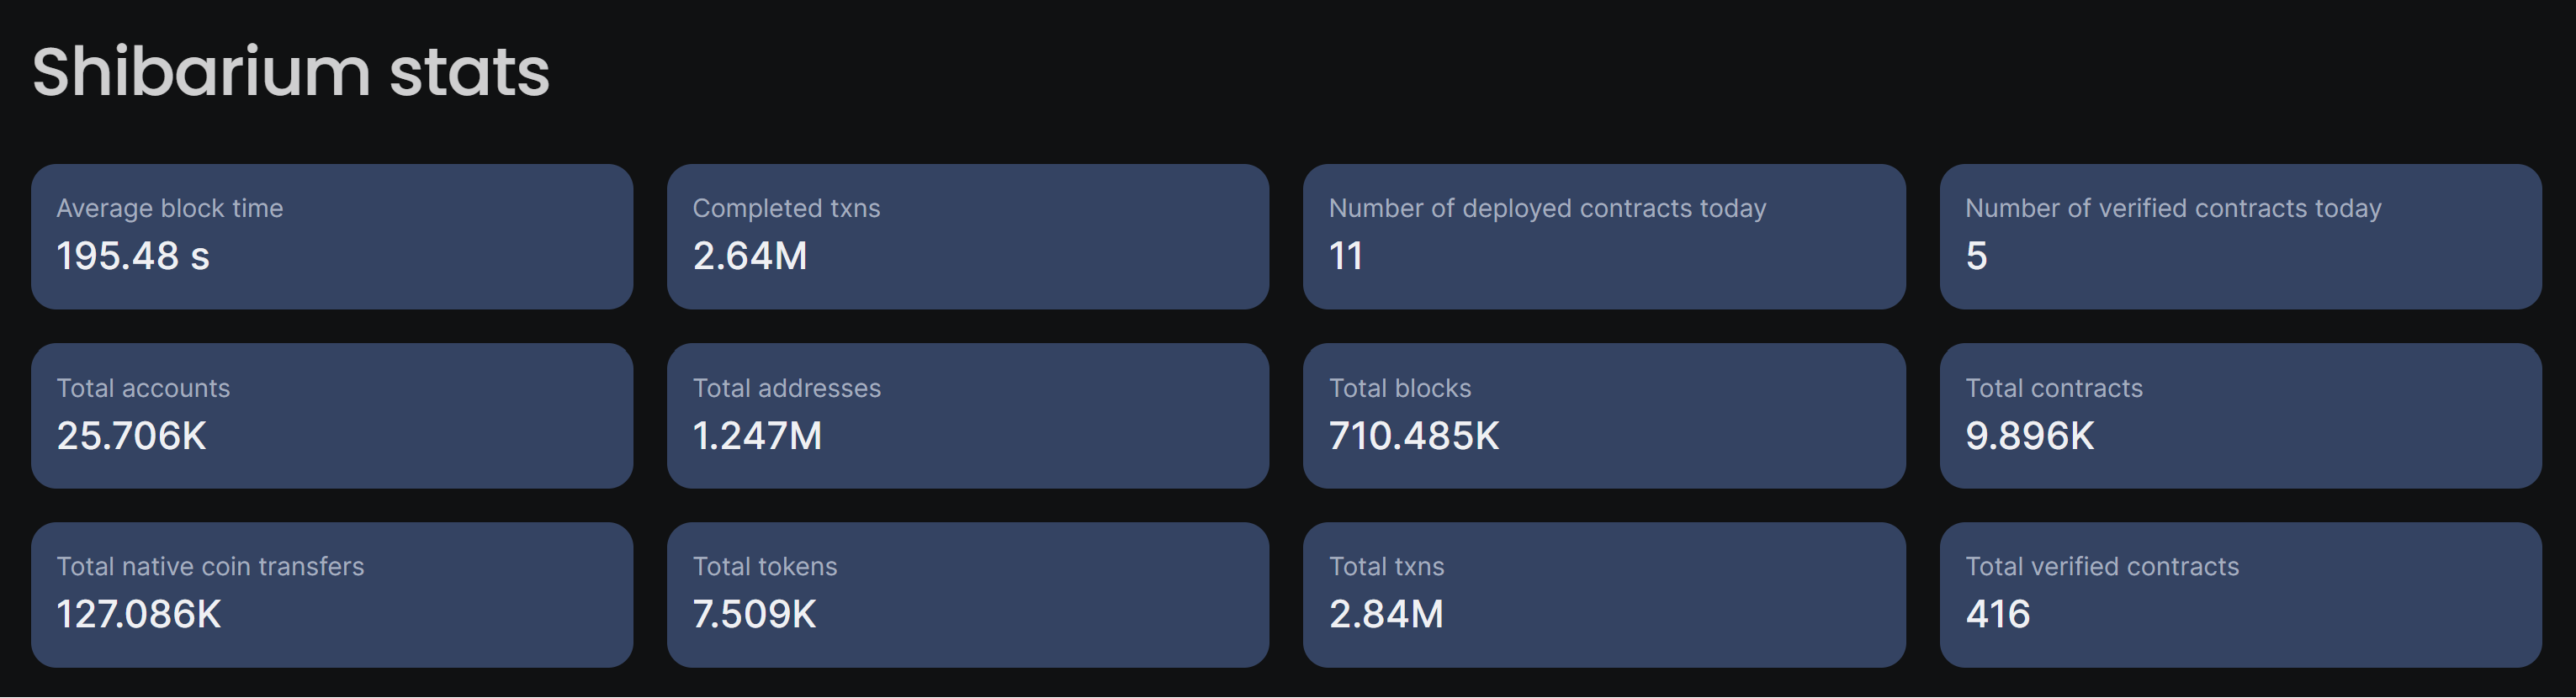Click the 'Total blocks' label

1400,388
